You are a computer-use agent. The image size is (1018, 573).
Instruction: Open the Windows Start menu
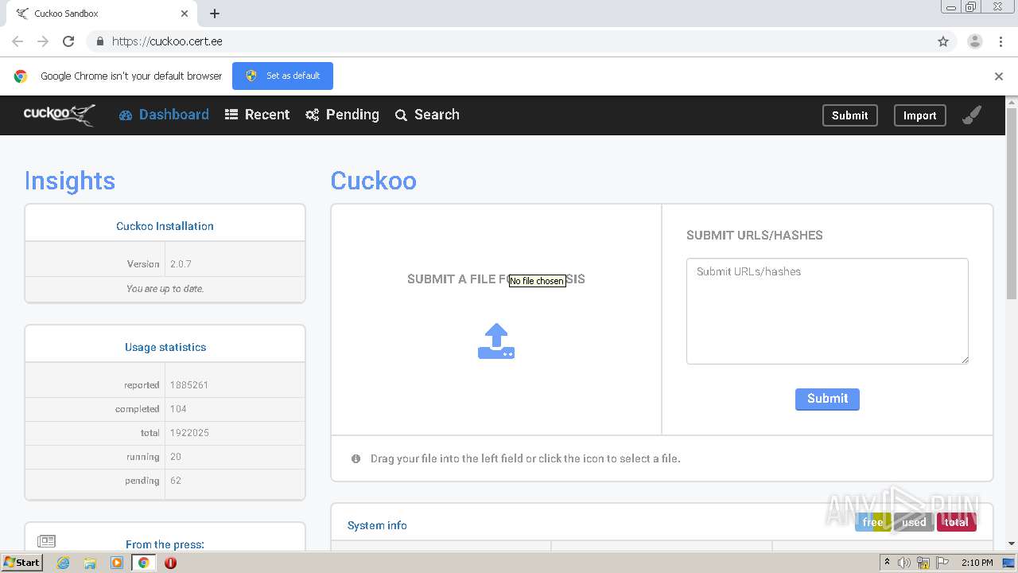[x=22, y=562]
